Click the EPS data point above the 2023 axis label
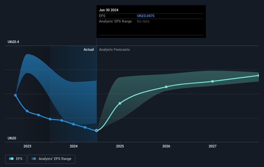The height and width of the screenshot is (167, 264). pyautogui.click(x=27, y=111)
